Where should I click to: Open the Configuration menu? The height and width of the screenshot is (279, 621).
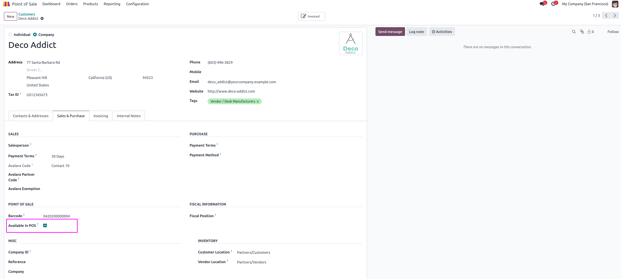tap(138, 4)
